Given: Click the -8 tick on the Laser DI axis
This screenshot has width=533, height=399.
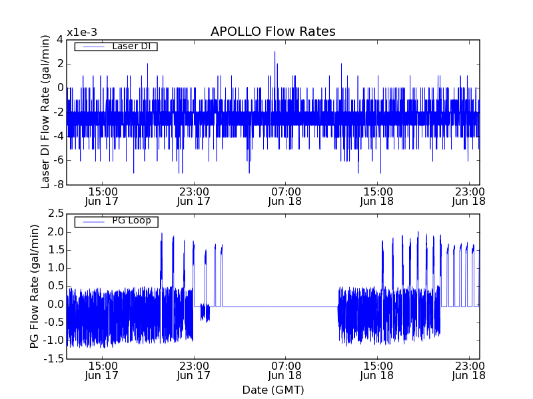Looking at the screenshot, I should [x=59, y=185].
